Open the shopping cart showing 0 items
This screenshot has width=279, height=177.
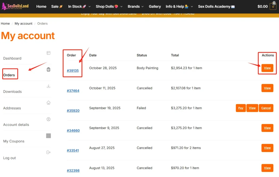click(273, 6)
